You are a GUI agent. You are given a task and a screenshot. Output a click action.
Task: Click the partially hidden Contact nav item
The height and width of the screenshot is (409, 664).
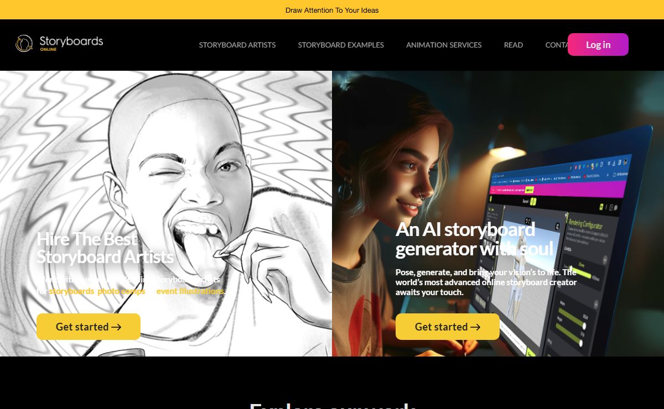(556, 45)
